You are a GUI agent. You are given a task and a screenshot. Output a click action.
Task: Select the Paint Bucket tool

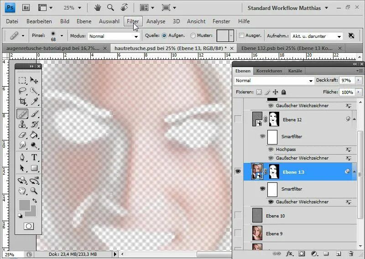coord(34,135)
